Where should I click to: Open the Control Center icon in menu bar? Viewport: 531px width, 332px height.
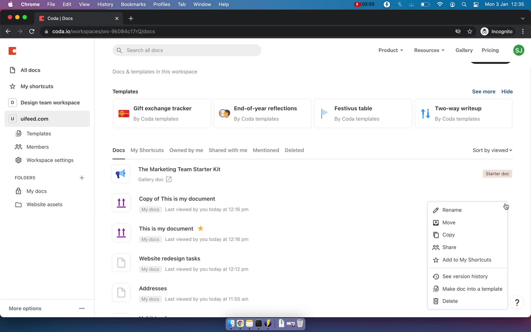point(476,4)
